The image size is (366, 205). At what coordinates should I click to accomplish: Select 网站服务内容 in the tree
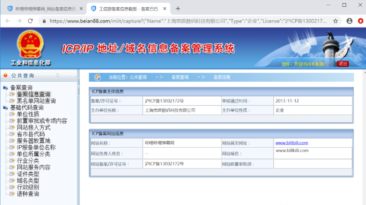tap(33, 167)
